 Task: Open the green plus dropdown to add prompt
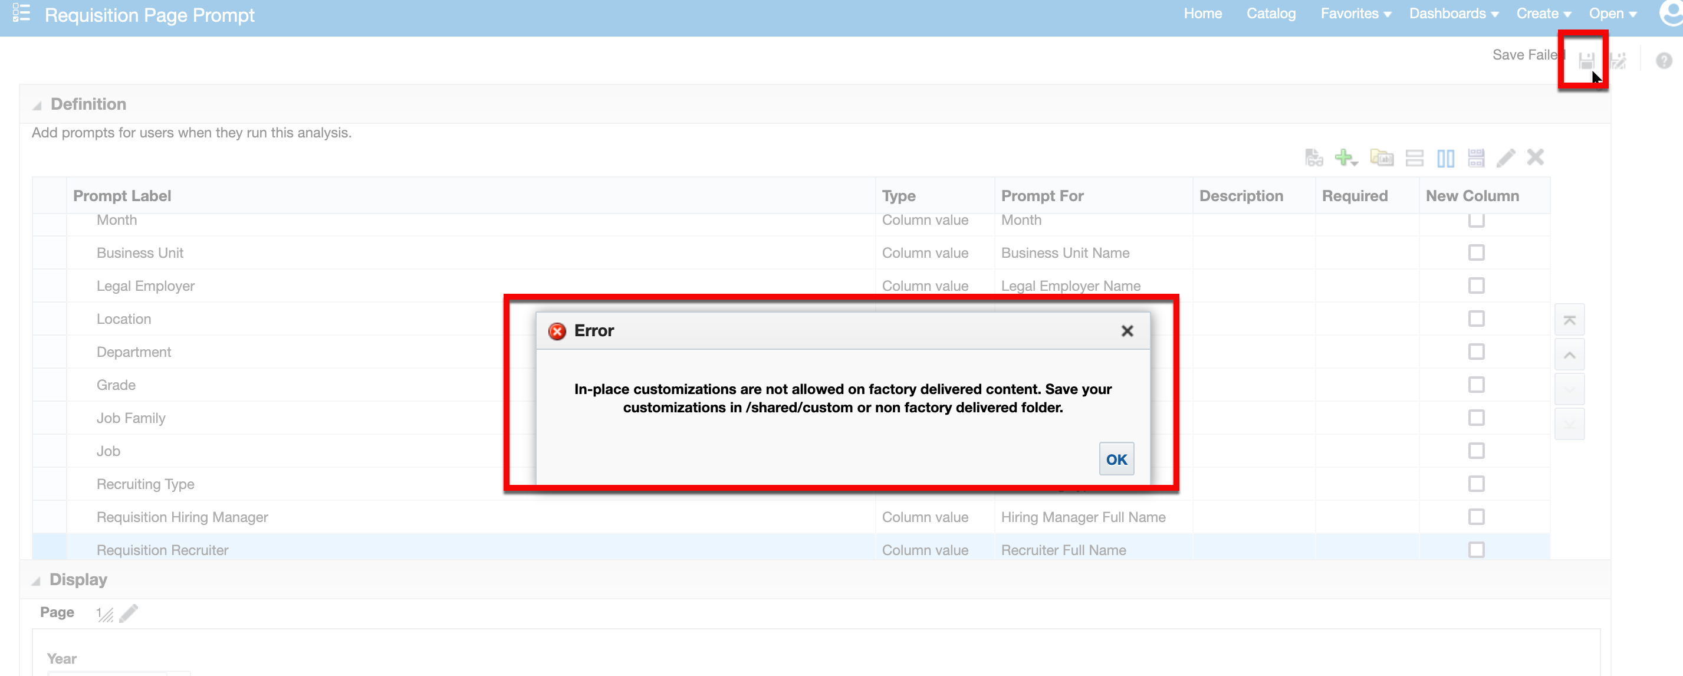pyautogui.click(x=1346, y=157)
